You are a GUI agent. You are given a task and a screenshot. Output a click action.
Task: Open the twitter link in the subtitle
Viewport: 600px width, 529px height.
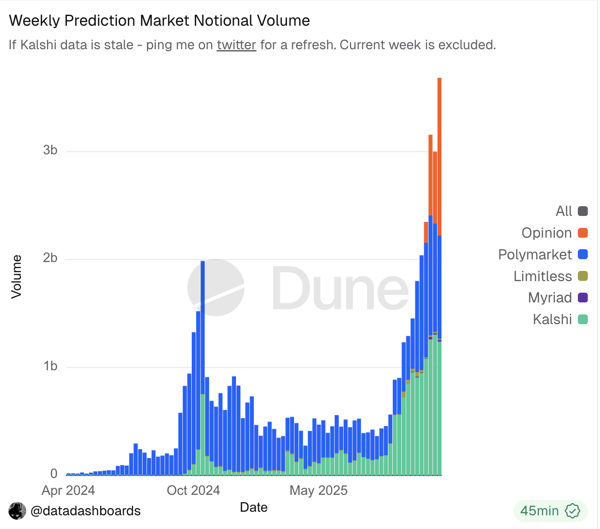[x=236, y=44]
